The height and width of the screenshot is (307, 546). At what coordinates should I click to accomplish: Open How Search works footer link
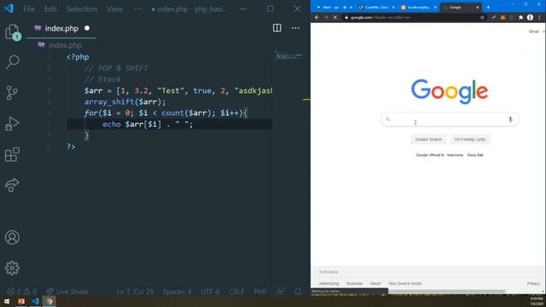click(405, 283)
